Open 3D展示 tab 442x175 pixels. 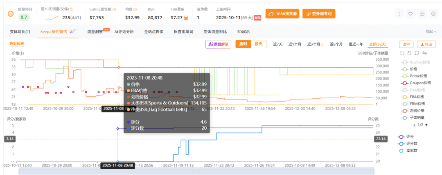[x=243, y=32]
